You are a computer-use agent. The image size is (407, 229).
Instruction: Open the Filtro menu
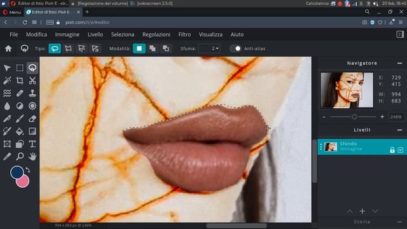[184, 34]
